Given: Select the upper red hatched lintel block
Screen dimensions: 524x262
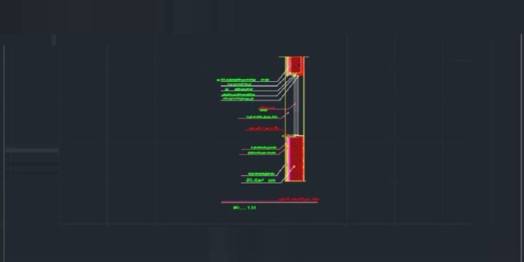Looking at the screenshot, I should point(295,65).
